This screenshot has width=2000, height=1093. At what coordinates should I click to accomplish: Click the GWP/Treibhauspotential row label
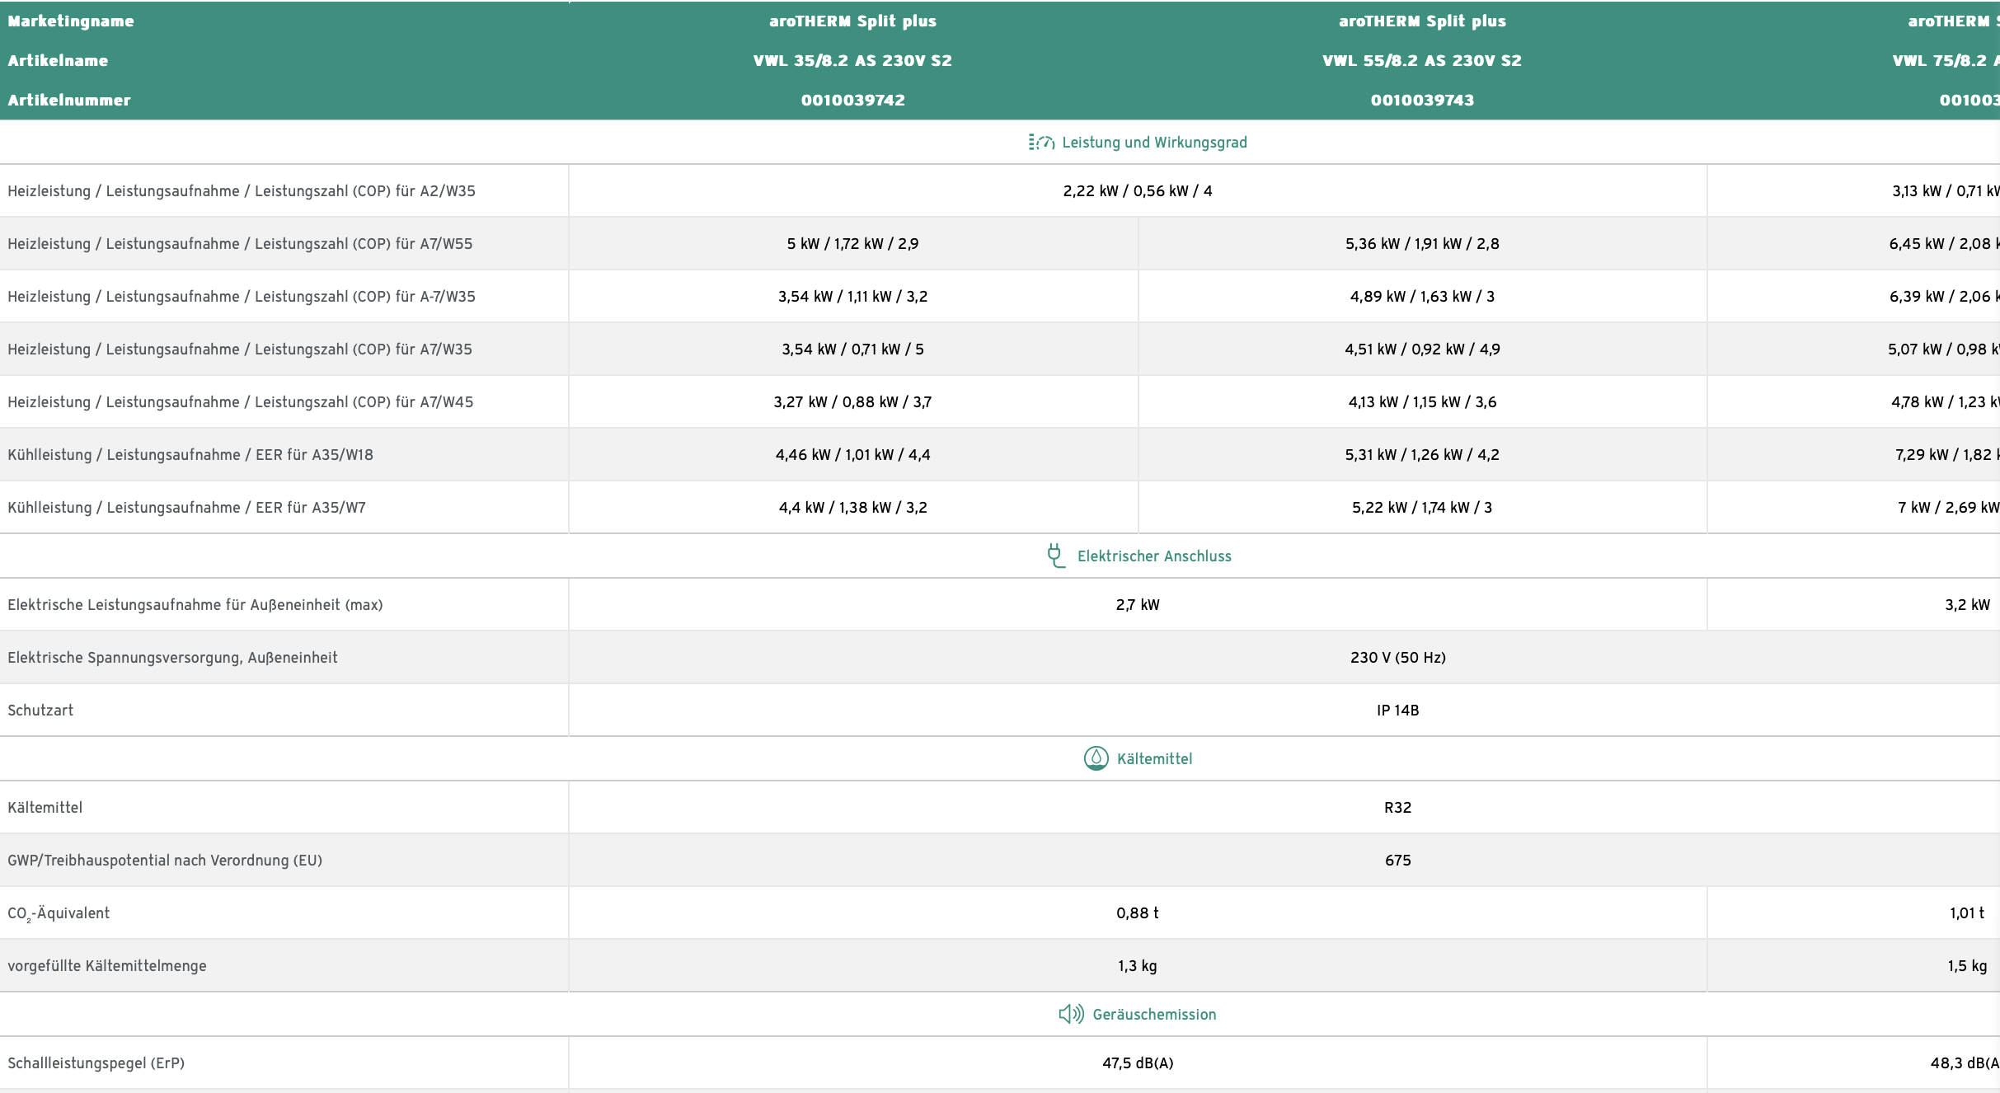(165, 861)
